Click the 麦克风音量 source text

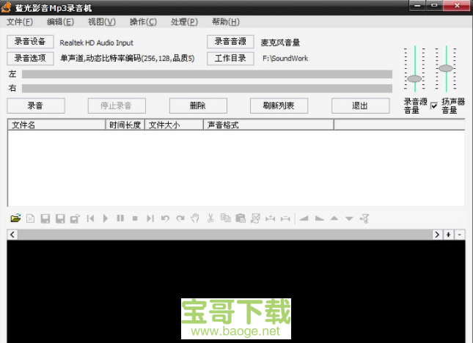point(280,43)
